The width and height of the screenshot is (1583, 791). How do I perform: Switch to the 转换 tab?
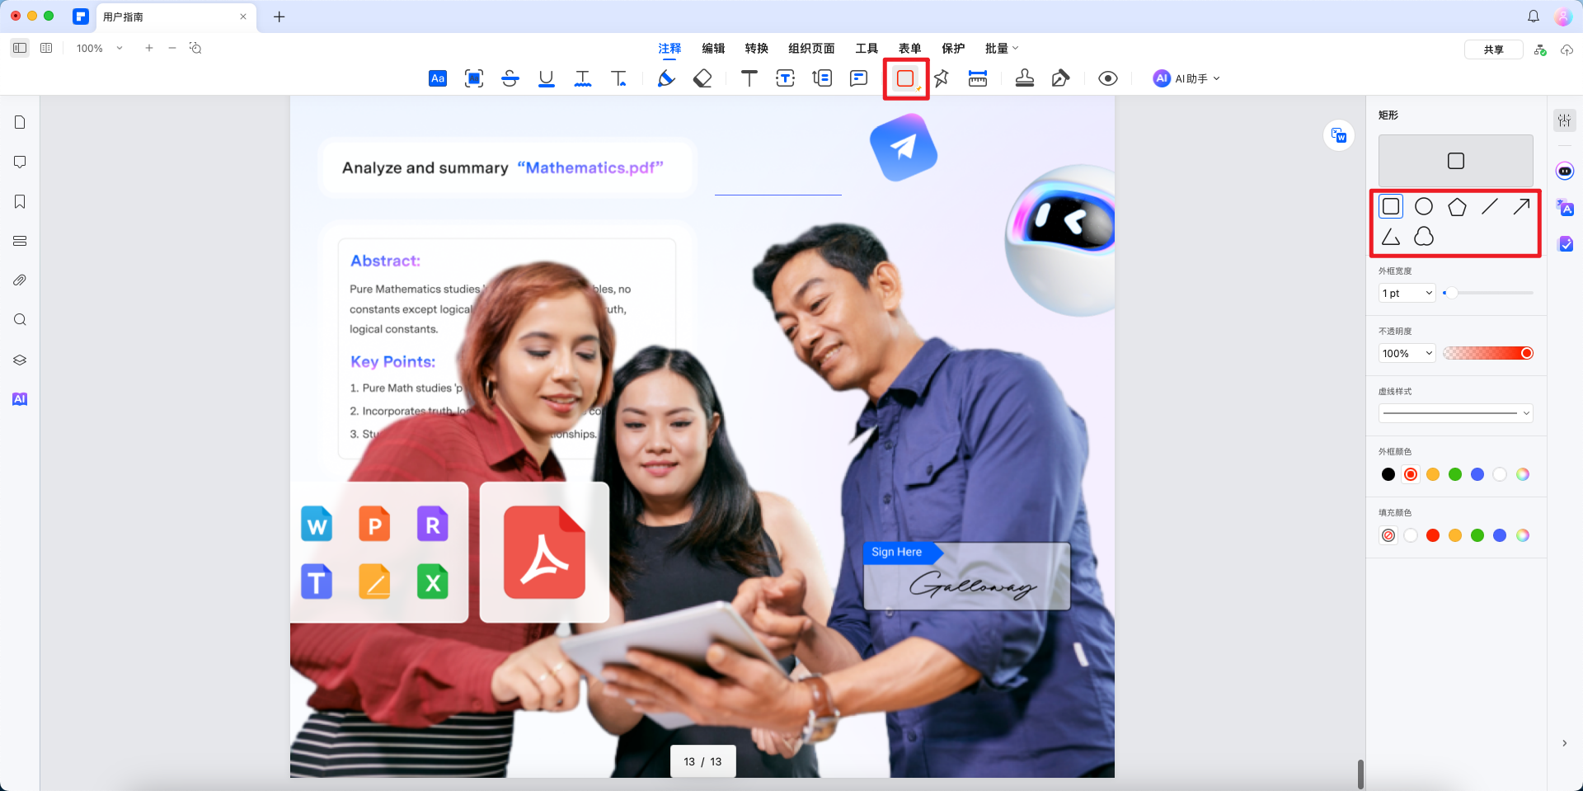point(756,49)
